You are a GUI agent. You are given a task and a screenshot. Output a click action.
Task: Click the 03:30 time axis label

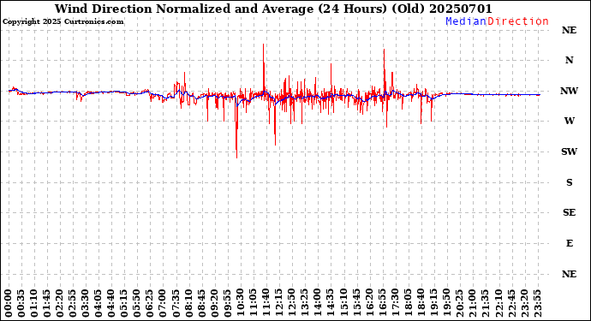click(x=86, y=304)
